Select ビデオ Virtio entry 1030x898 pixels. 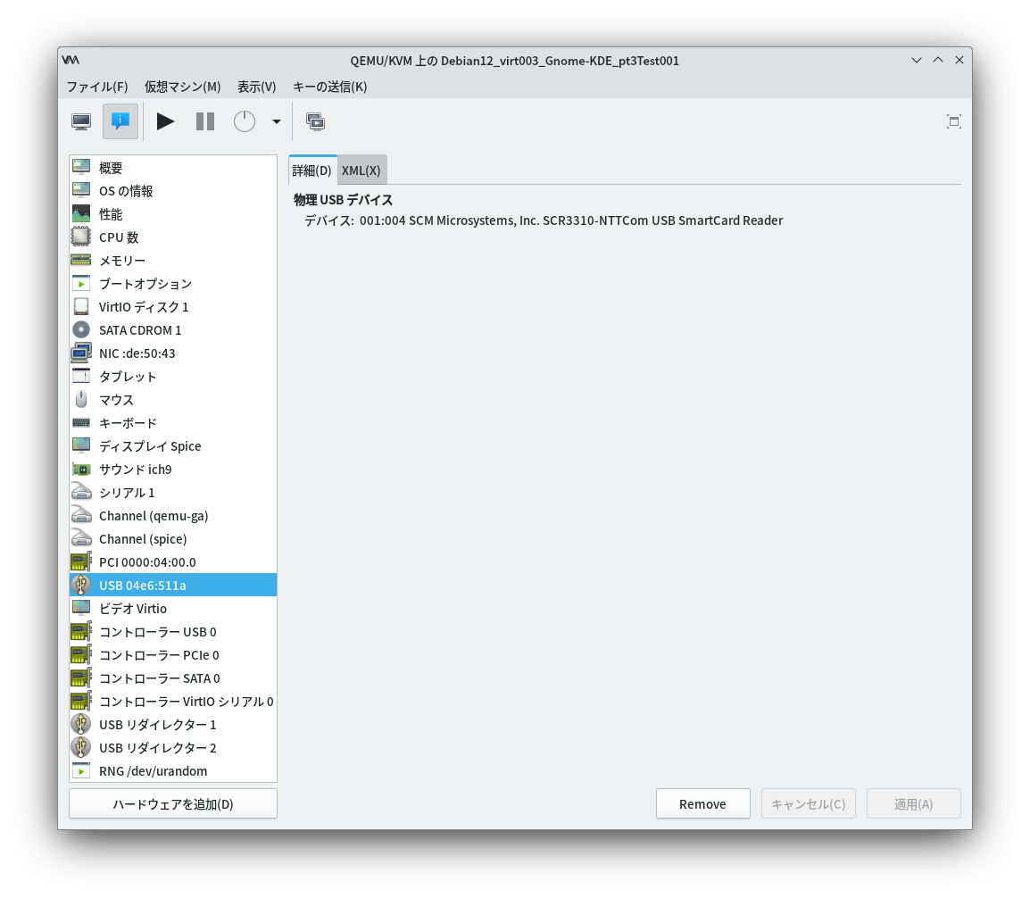point(173,609)
